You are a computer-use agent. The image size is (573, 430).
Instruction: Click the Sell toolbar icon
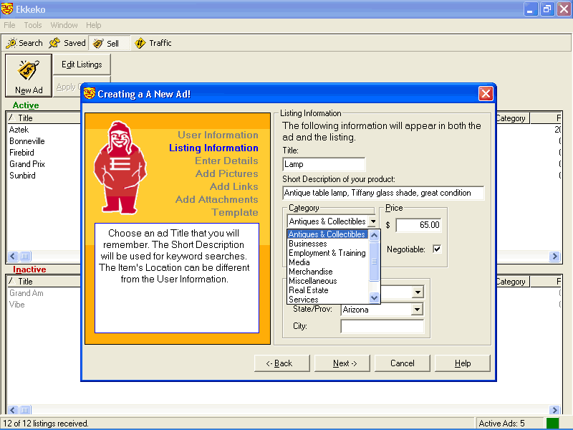click(98, 44)
